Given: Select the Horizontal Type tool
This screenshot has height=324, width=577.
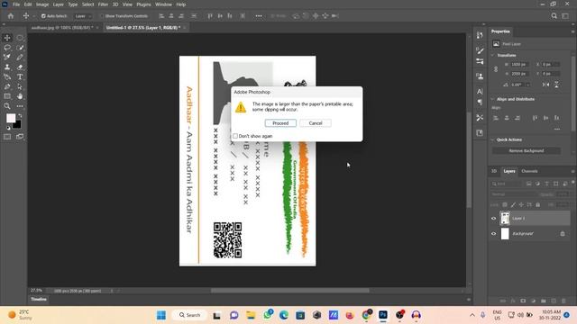Looking at the screenshot, I should (20, 76).
